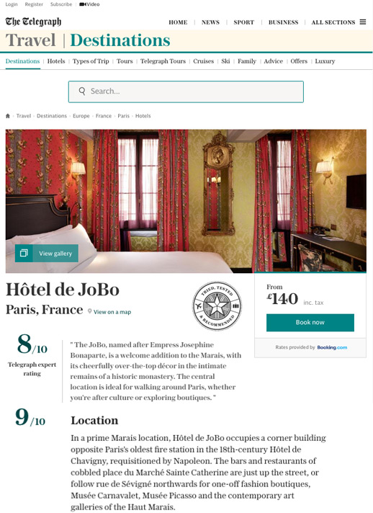Open BUSINESS in the top navigation
This screenshot has width=373, height=513.
284,22
